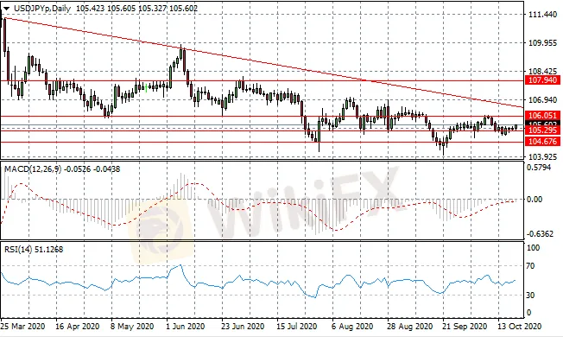Click the 107.940 red price label
The width and height of the screenshot is (563, 337).
coord(542,79)
